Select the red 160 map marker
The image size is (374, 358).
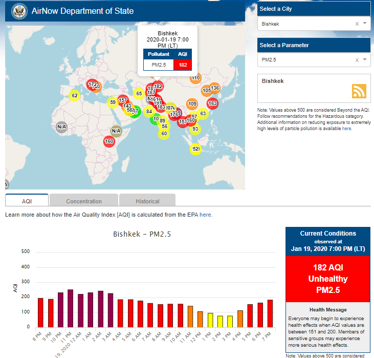(x=108, y=141)
